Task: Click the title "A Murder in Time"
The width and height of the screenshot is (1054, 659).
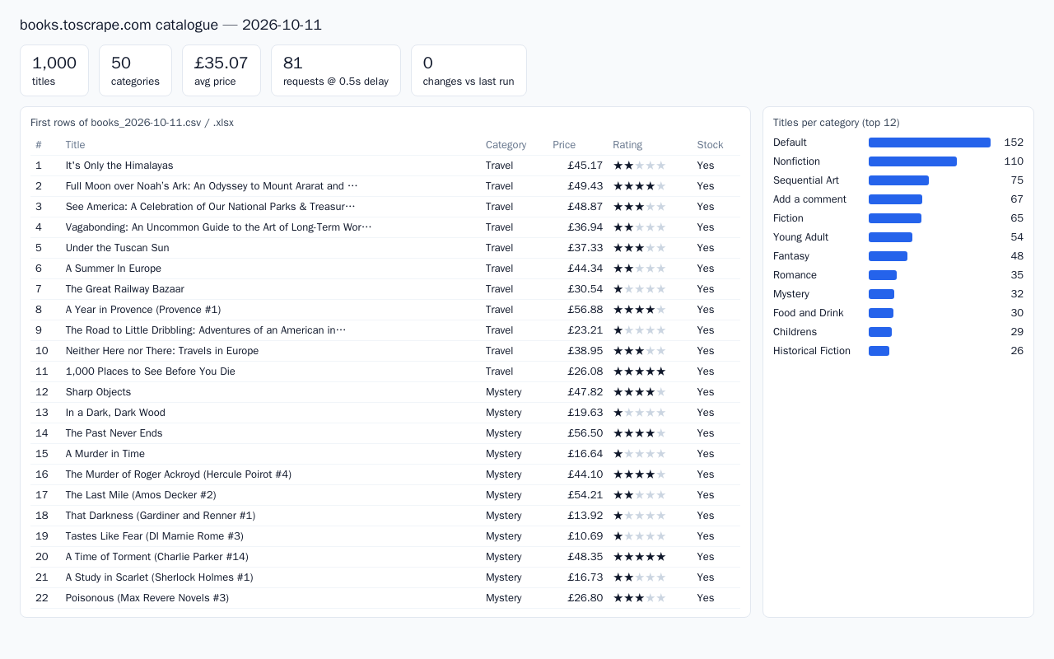Action: [105, 454]
